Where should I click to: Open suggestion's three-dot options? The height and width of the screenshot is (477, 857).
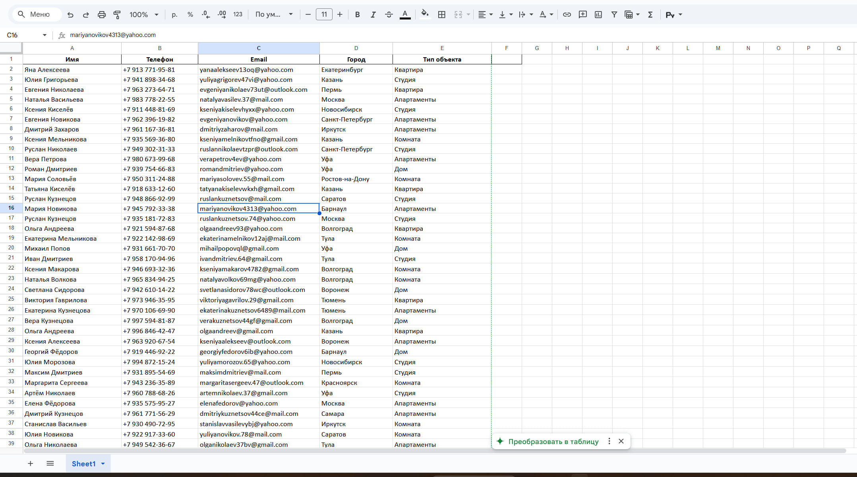click(x=609, y=441)
